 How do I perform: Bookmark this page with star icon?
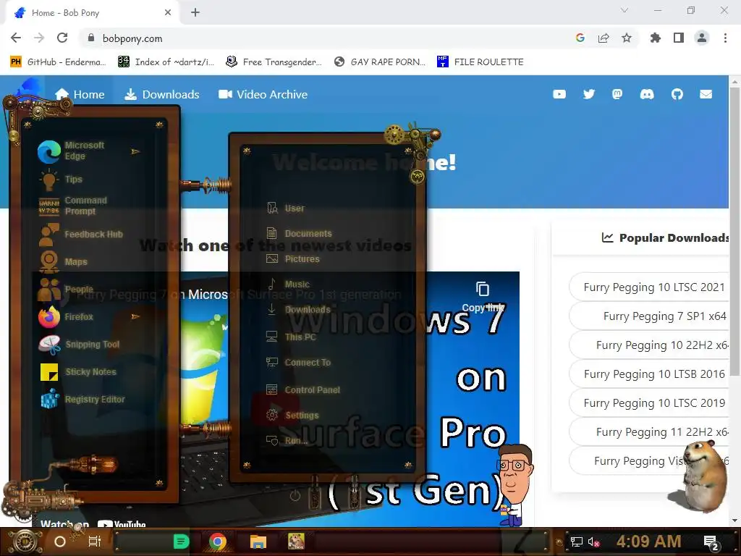coord(627,38)
